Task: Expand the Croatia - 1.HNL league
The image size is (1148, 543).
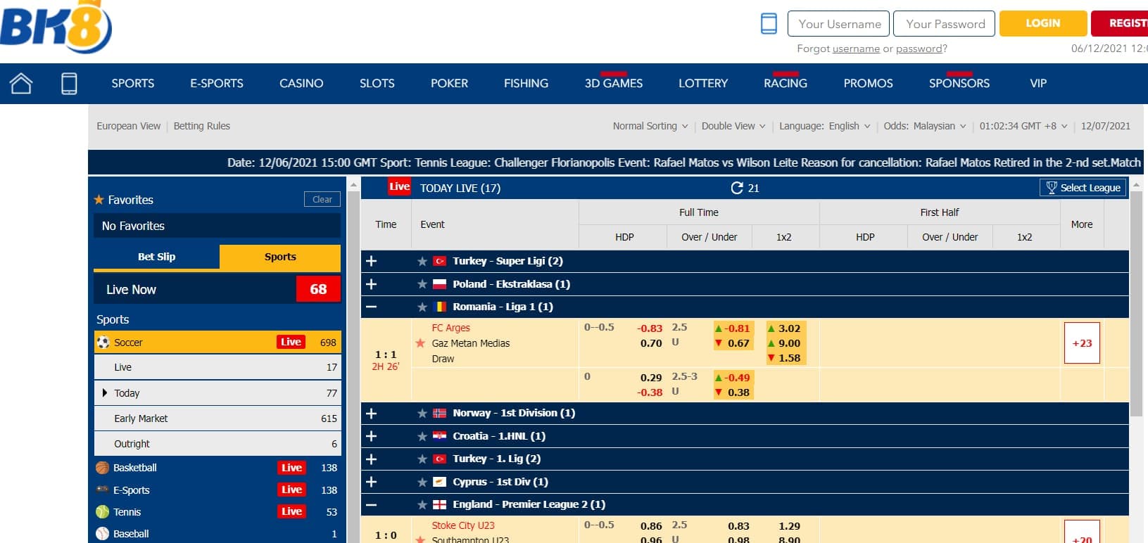Action: [372, 436]
